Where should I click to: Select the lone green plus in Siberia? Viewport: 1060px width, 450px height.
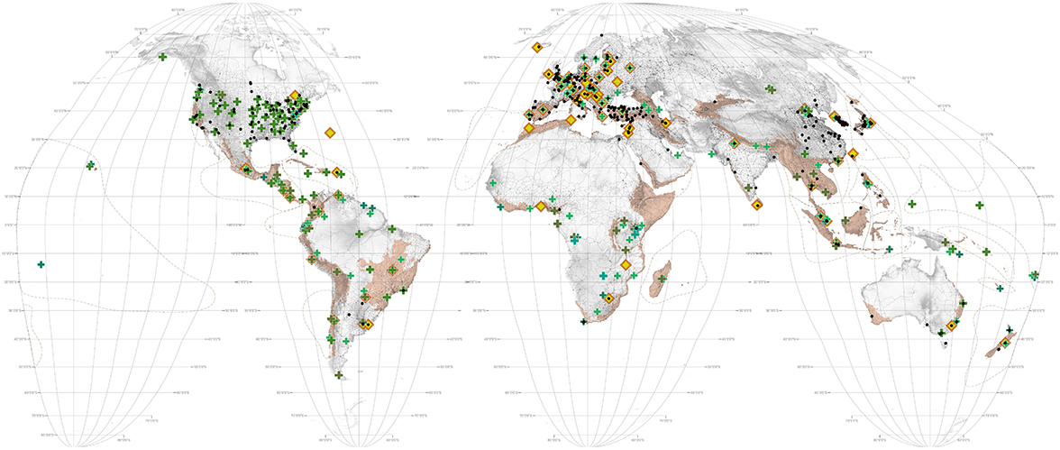click(x=770, y=88)
